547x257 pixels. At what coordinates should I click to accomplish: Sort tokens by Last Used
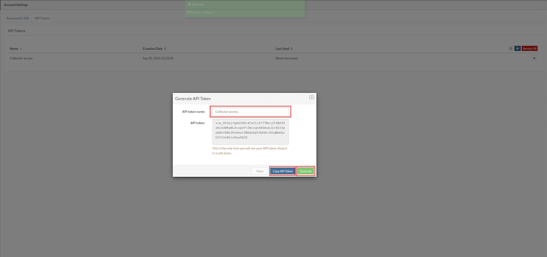point(284,49)
